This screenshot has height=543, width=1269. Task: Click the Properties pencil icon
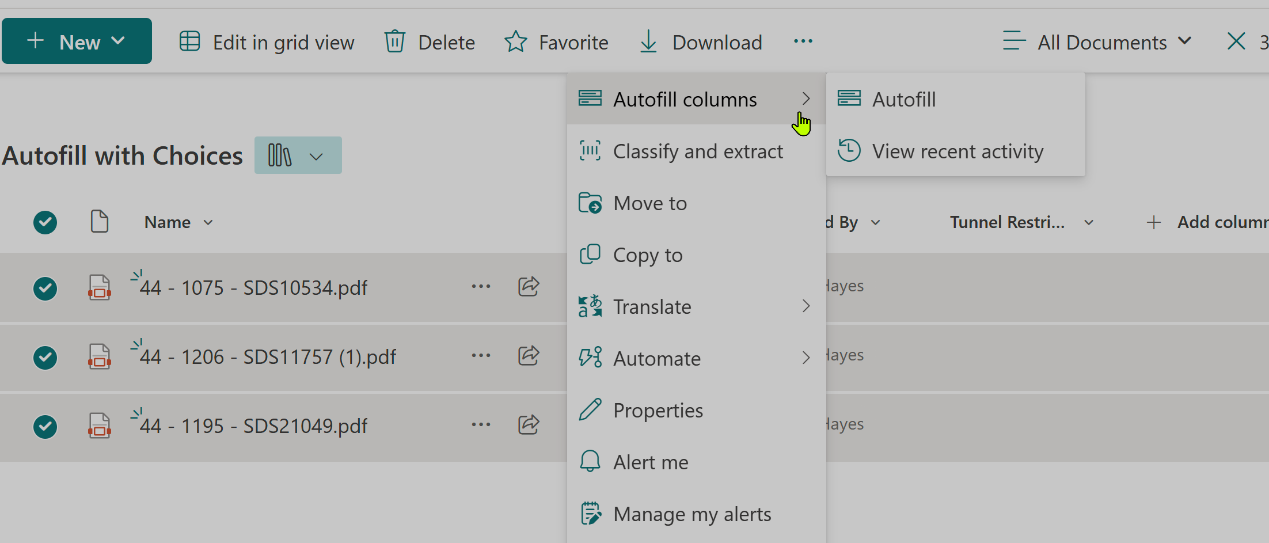pos(590,409)
